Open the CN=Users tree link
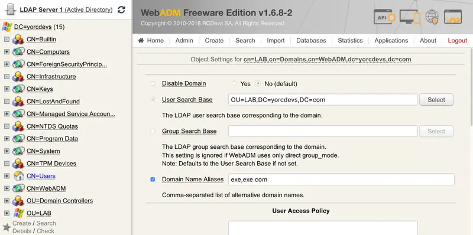Image resolution: width=473 pixels, height=235 pixels. [x=41, y=176]
